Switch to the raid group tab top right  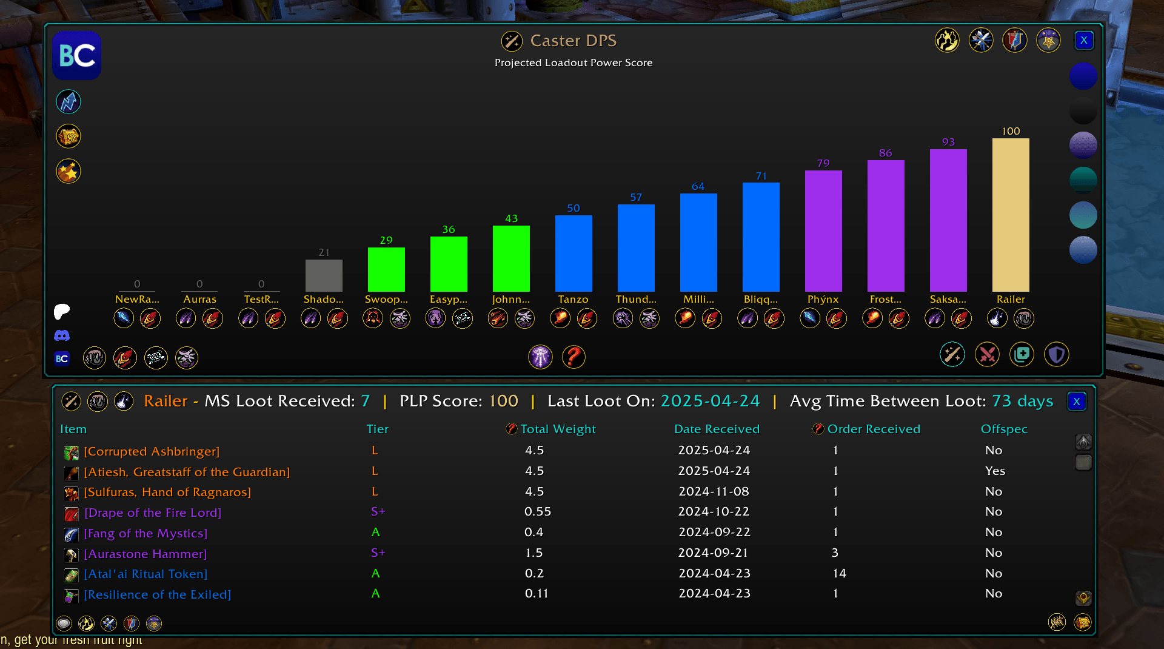[x=948, y=40]
